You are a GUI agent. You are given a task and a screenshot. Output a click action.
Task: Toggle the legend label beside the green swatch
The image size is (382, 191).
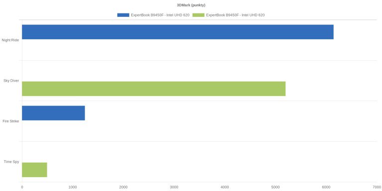tap(235, 15)
